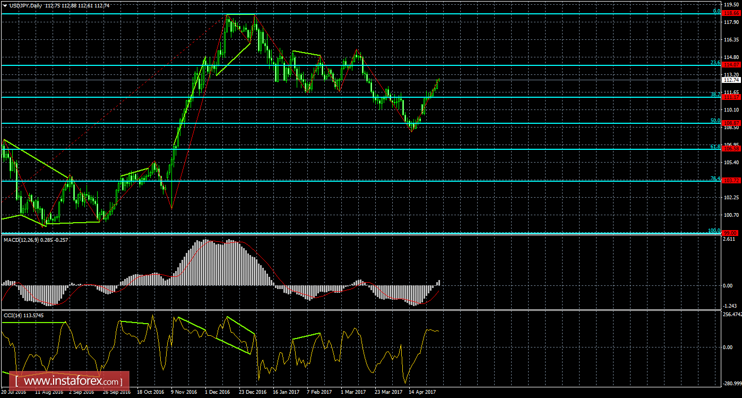Click the 1 Mar 2017 date label
This screenshot has width=742, height=398.
[353, 392]
